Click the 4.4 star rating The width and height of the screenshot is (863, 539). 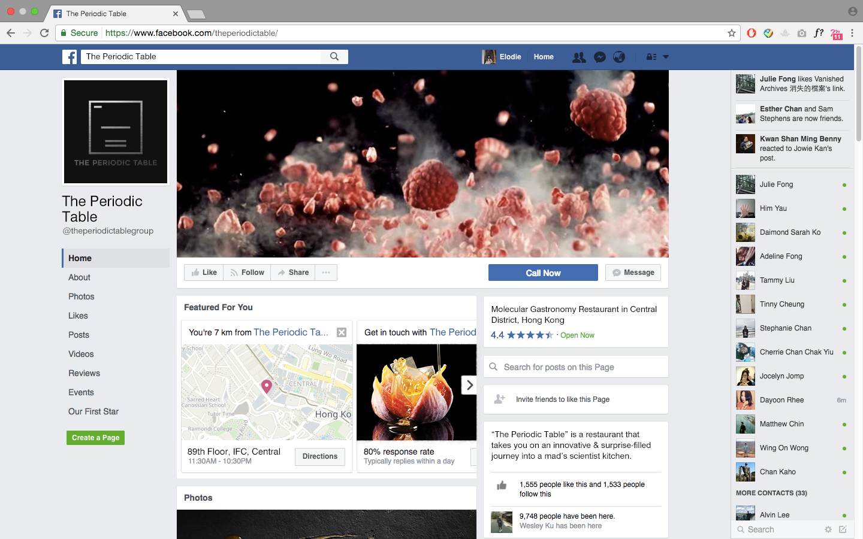(522, 335)
